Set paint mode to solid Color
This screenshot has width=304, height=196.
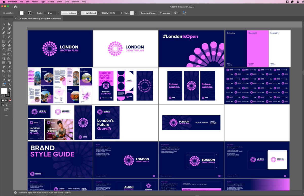point(3,100)
